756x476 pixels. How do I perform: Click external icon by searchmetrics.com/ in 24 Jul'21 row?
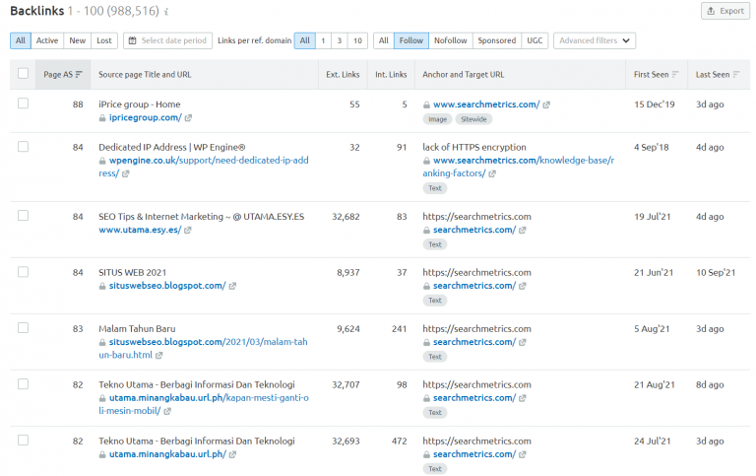[x=522, y=454]
